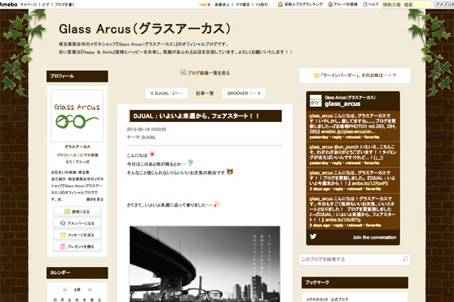
Task: Open ブログ画像一覧を見る link
Action: 209,73
